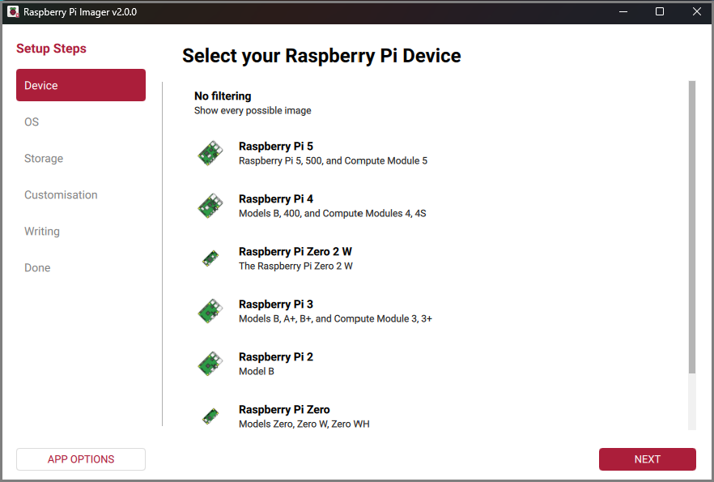Click the Raspberry Pi 5 board icon
The height and width of the screenshot is (482, 714).
click(x=210, y=152)
